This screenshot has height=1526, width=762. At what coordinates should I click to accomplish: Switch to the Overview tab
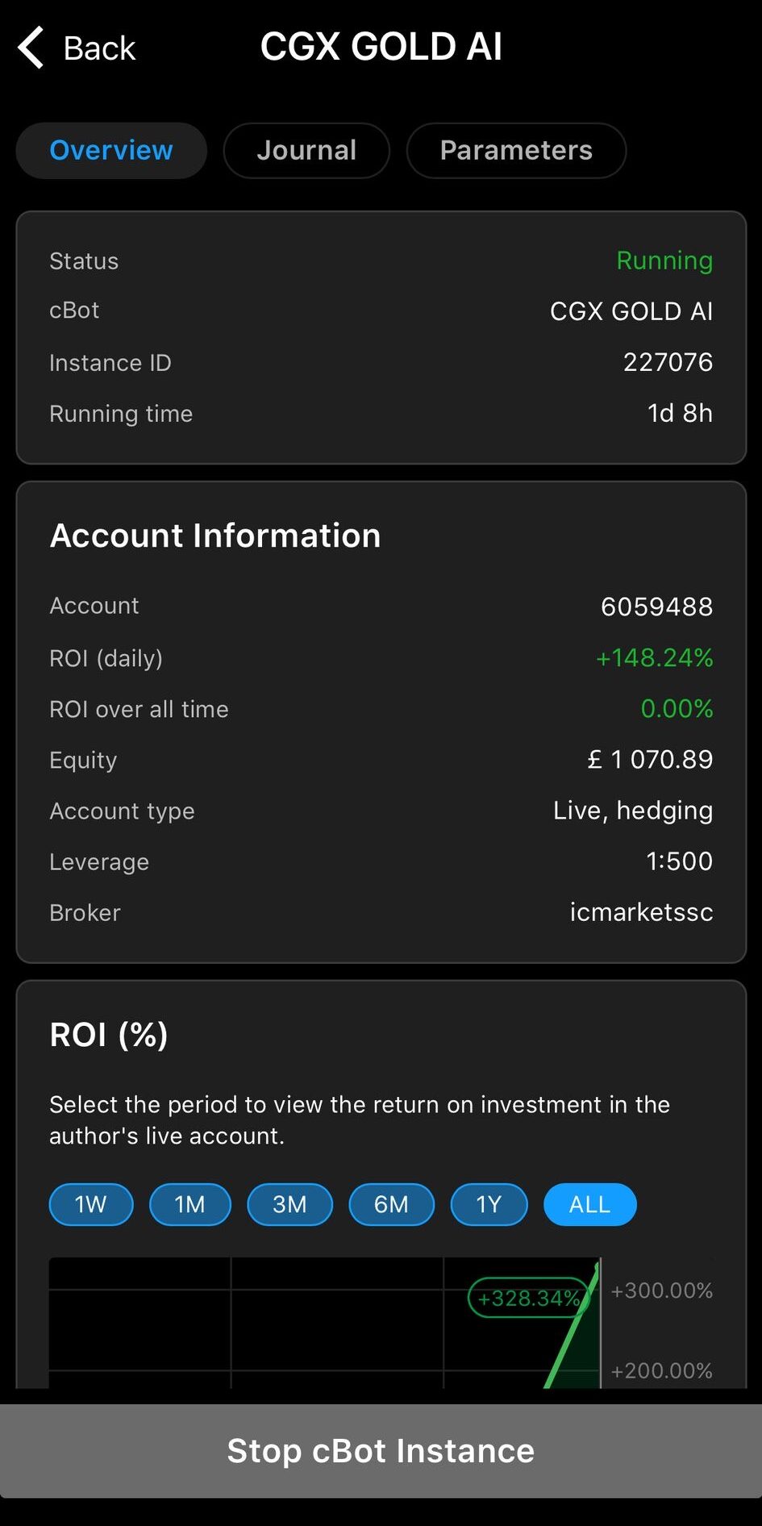pos(111,151)
